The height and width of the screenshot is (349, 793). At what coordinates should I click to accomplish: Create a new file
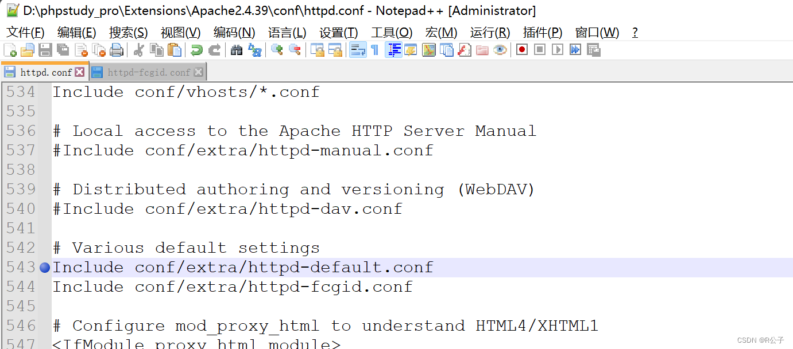pos(10,50)
